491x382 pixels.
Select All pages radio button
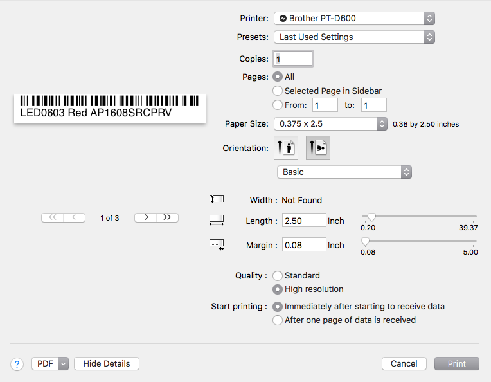click(278, 77)
